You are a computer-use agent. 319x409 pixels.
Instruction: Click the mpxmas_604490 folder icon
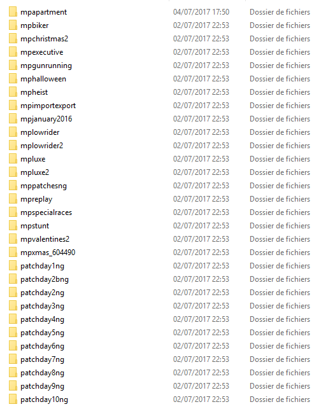pyautogui.click(x=13, y=253)
